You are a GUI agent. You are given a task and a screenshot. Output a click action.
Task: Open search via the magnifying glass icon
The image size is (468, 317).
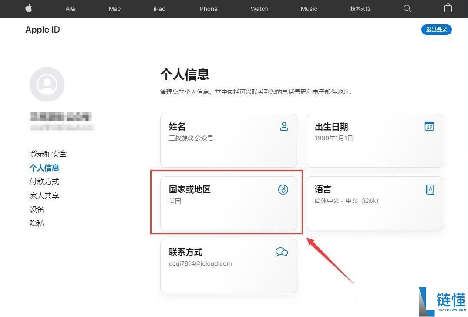[407, 9]
